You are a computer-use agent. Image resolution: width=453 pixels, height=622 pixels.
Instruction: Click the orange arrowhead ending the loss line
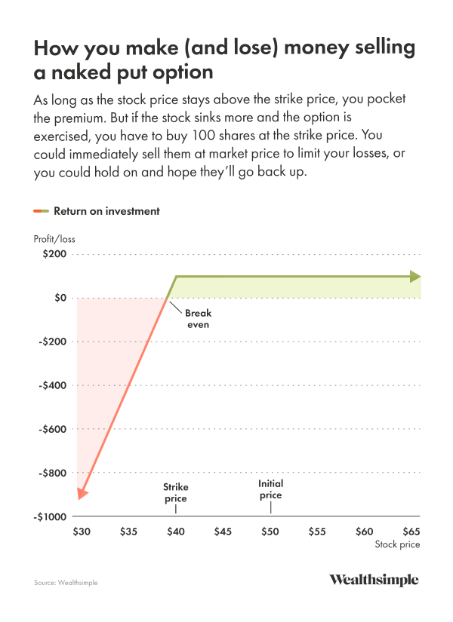coord(82,494)
